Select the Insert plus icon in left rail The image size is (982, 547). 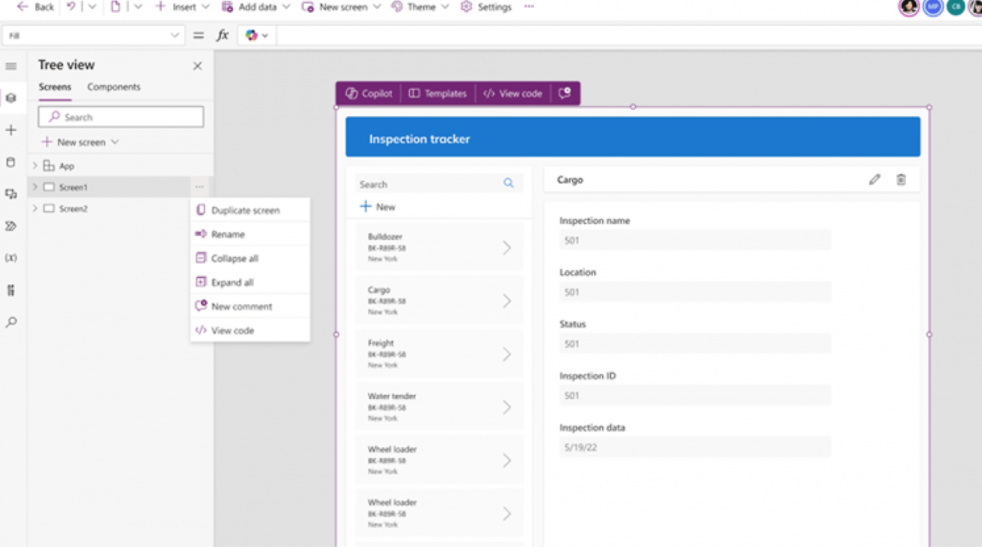click(10, 130)
